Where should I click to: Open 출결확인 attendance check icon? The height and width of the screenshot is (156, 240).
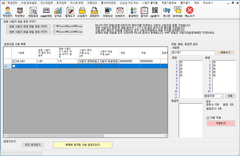(x=133, y=12)
